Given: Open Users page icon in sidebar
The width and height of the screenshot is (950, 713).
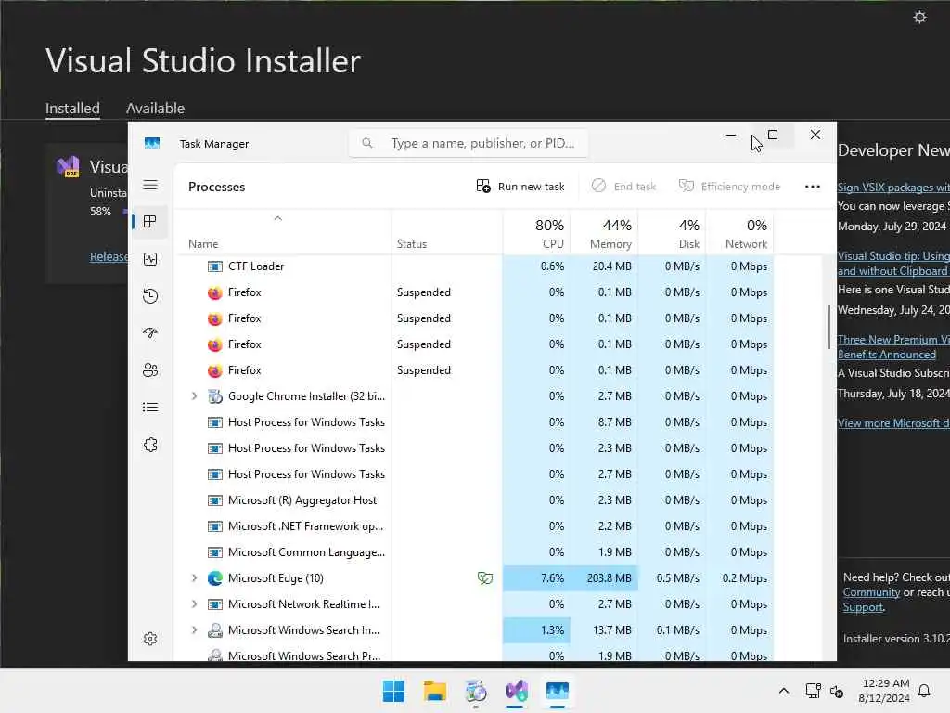Looking at the screenshot, I should point(150,369).
